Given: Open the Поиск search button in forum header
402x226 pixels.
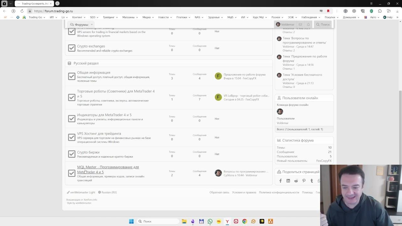Looking at the screenshot, I should 323,24.
